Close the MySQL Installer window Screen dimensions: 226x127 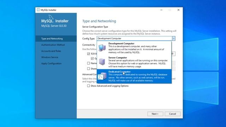[x=178, y=10]
